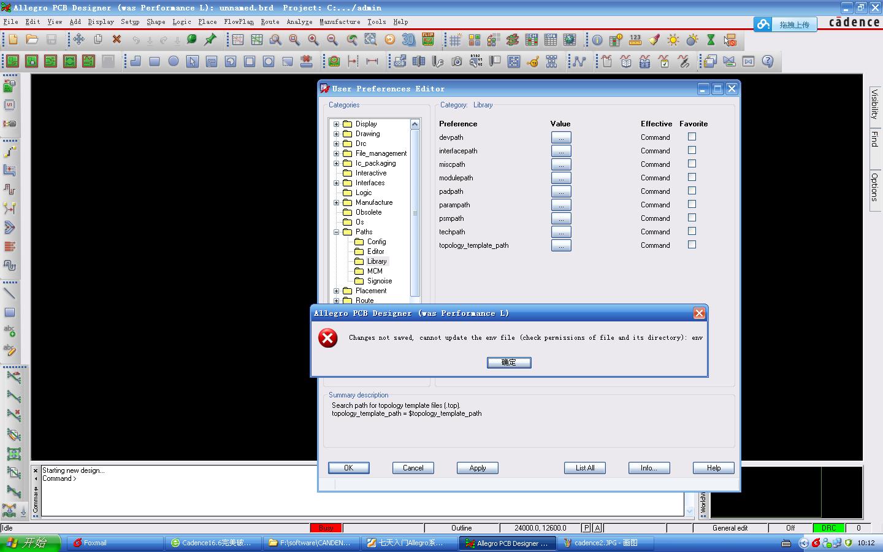Check Favorite box for modulepath
The image size is (883, 552).
(692, 177)
